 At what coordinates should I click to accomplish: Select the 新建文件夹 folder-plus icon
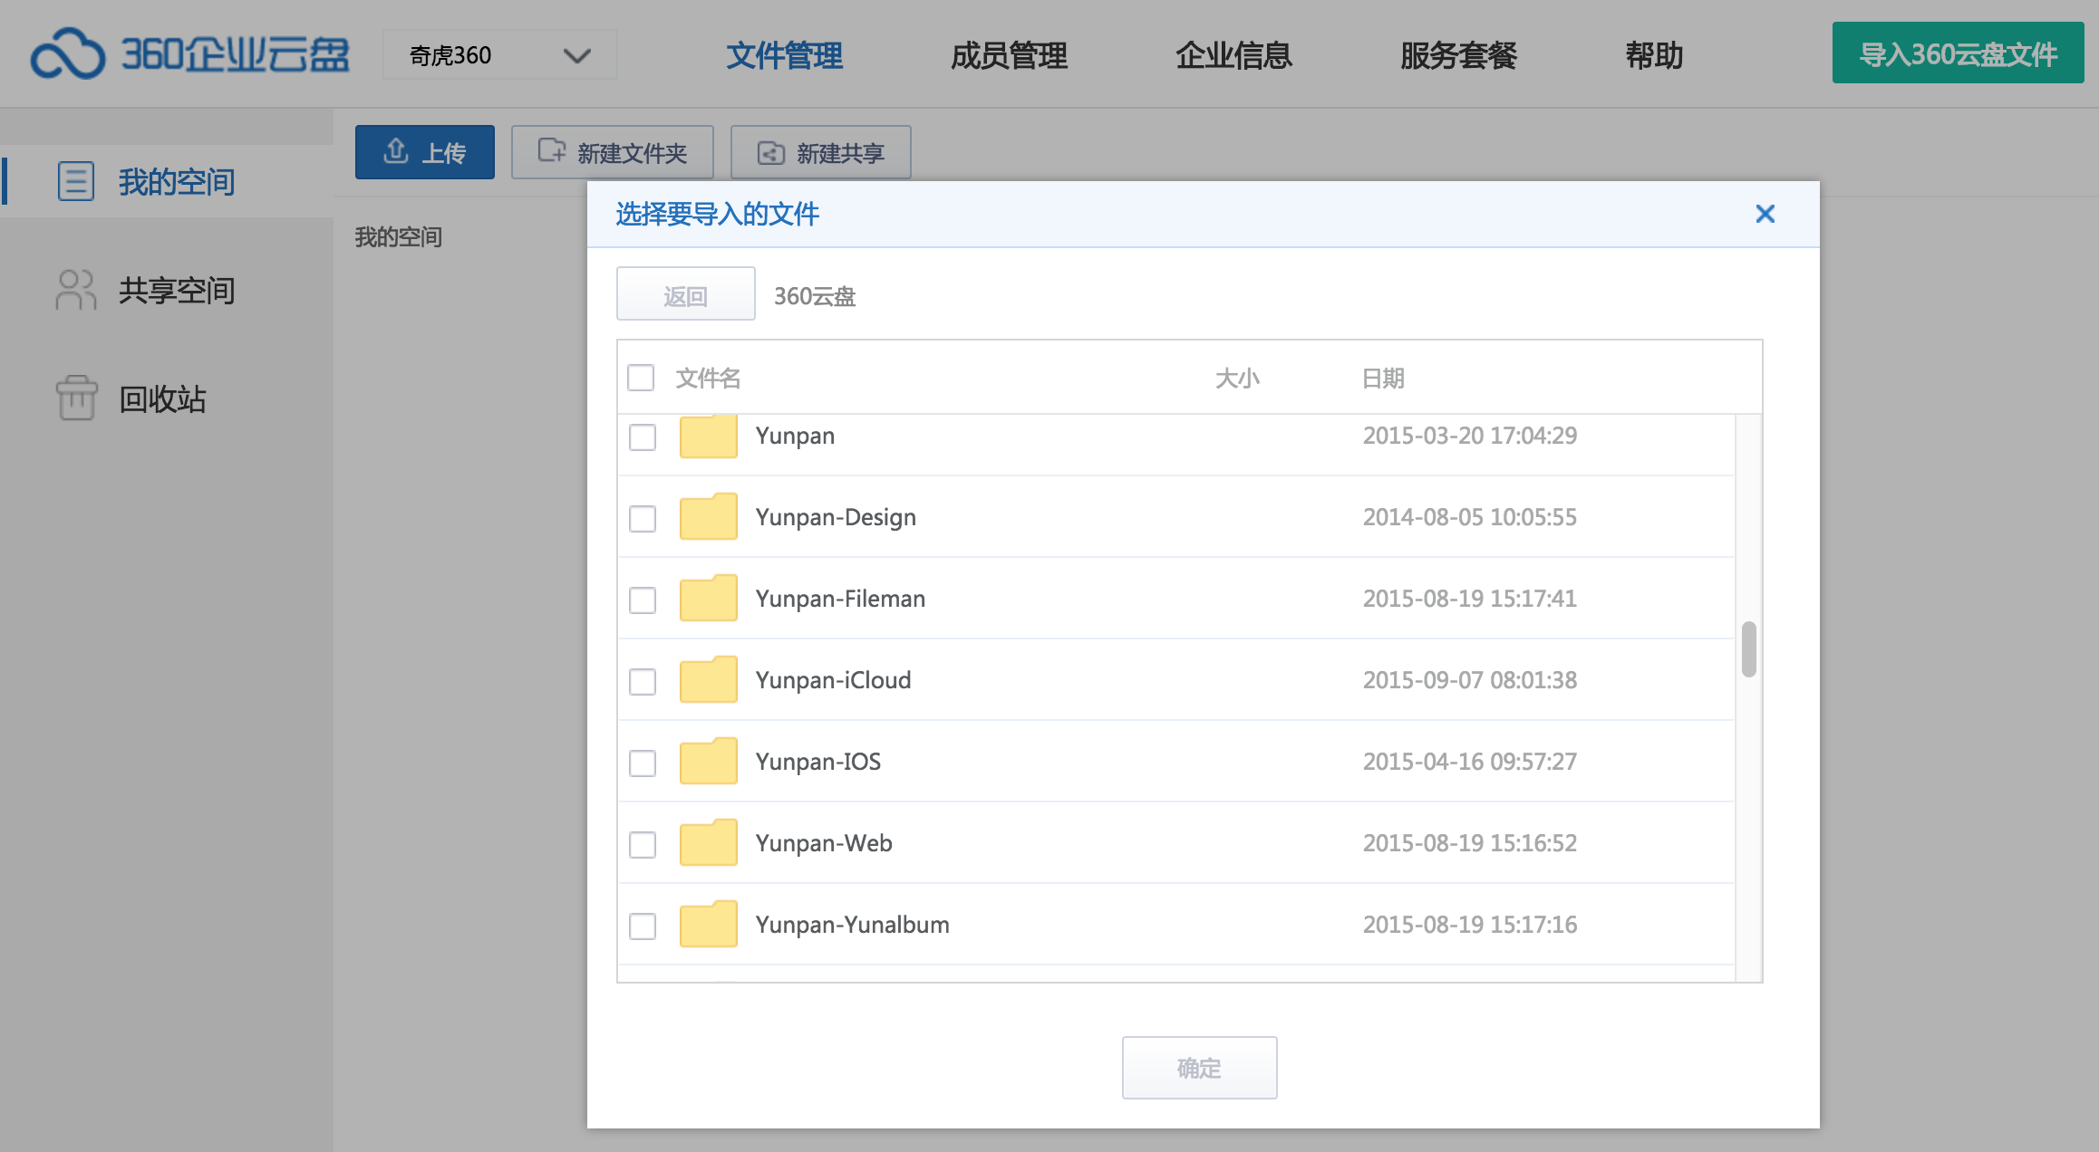pyautogui.click(x=549, y=151)
